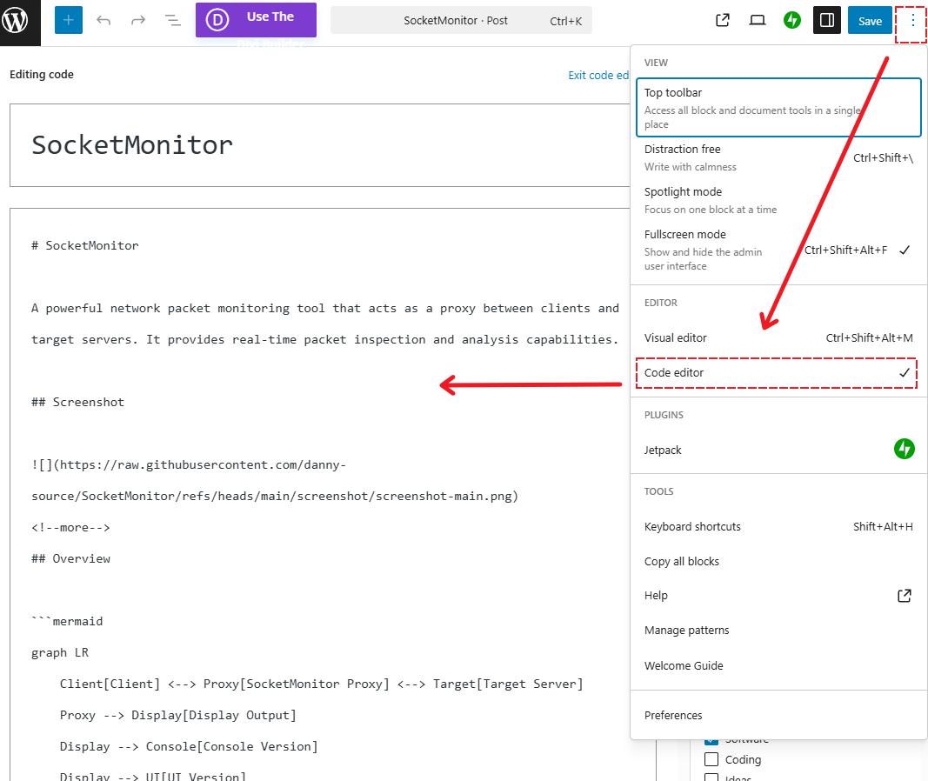Open the block inserter plus button
The width and height of the screenshot is (928, 781).
[x=69, y=21]
